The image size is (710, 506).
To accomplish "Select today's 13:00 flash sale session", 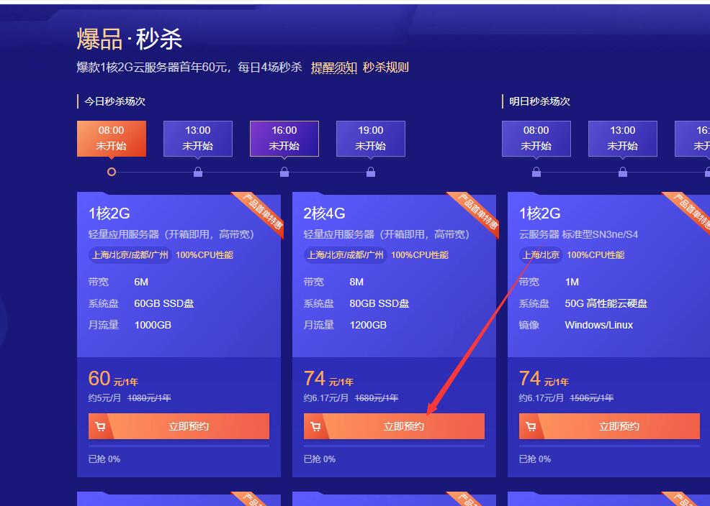I will [x=198, y=138].
